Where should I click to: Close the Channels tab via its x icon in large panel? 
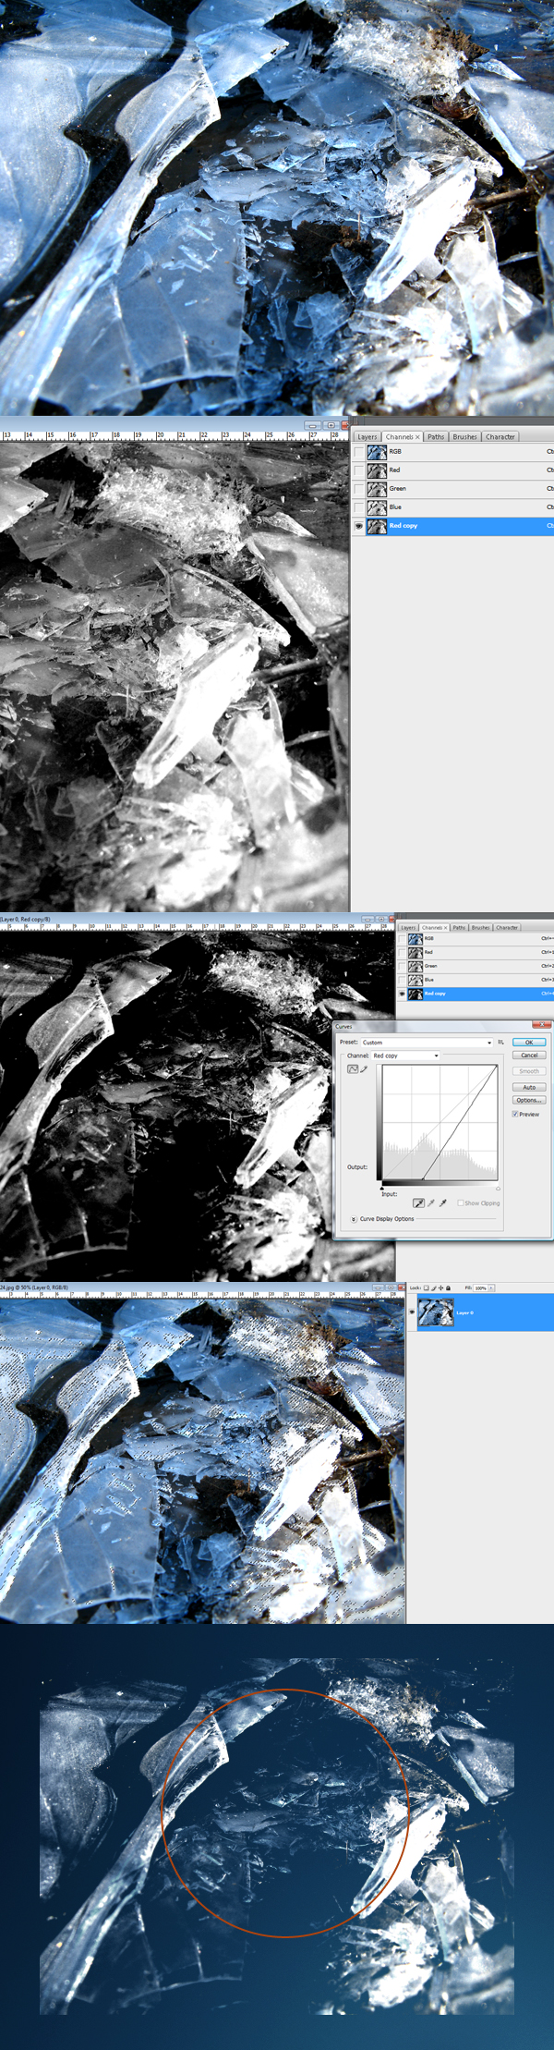pyautogui.click(x=417, y=437)
